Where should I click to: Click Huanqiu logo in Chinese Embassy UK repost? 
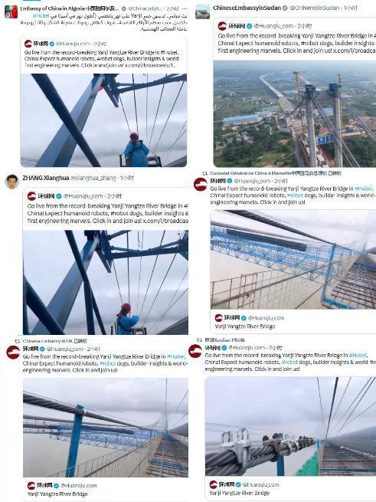[x=13, y=353]
